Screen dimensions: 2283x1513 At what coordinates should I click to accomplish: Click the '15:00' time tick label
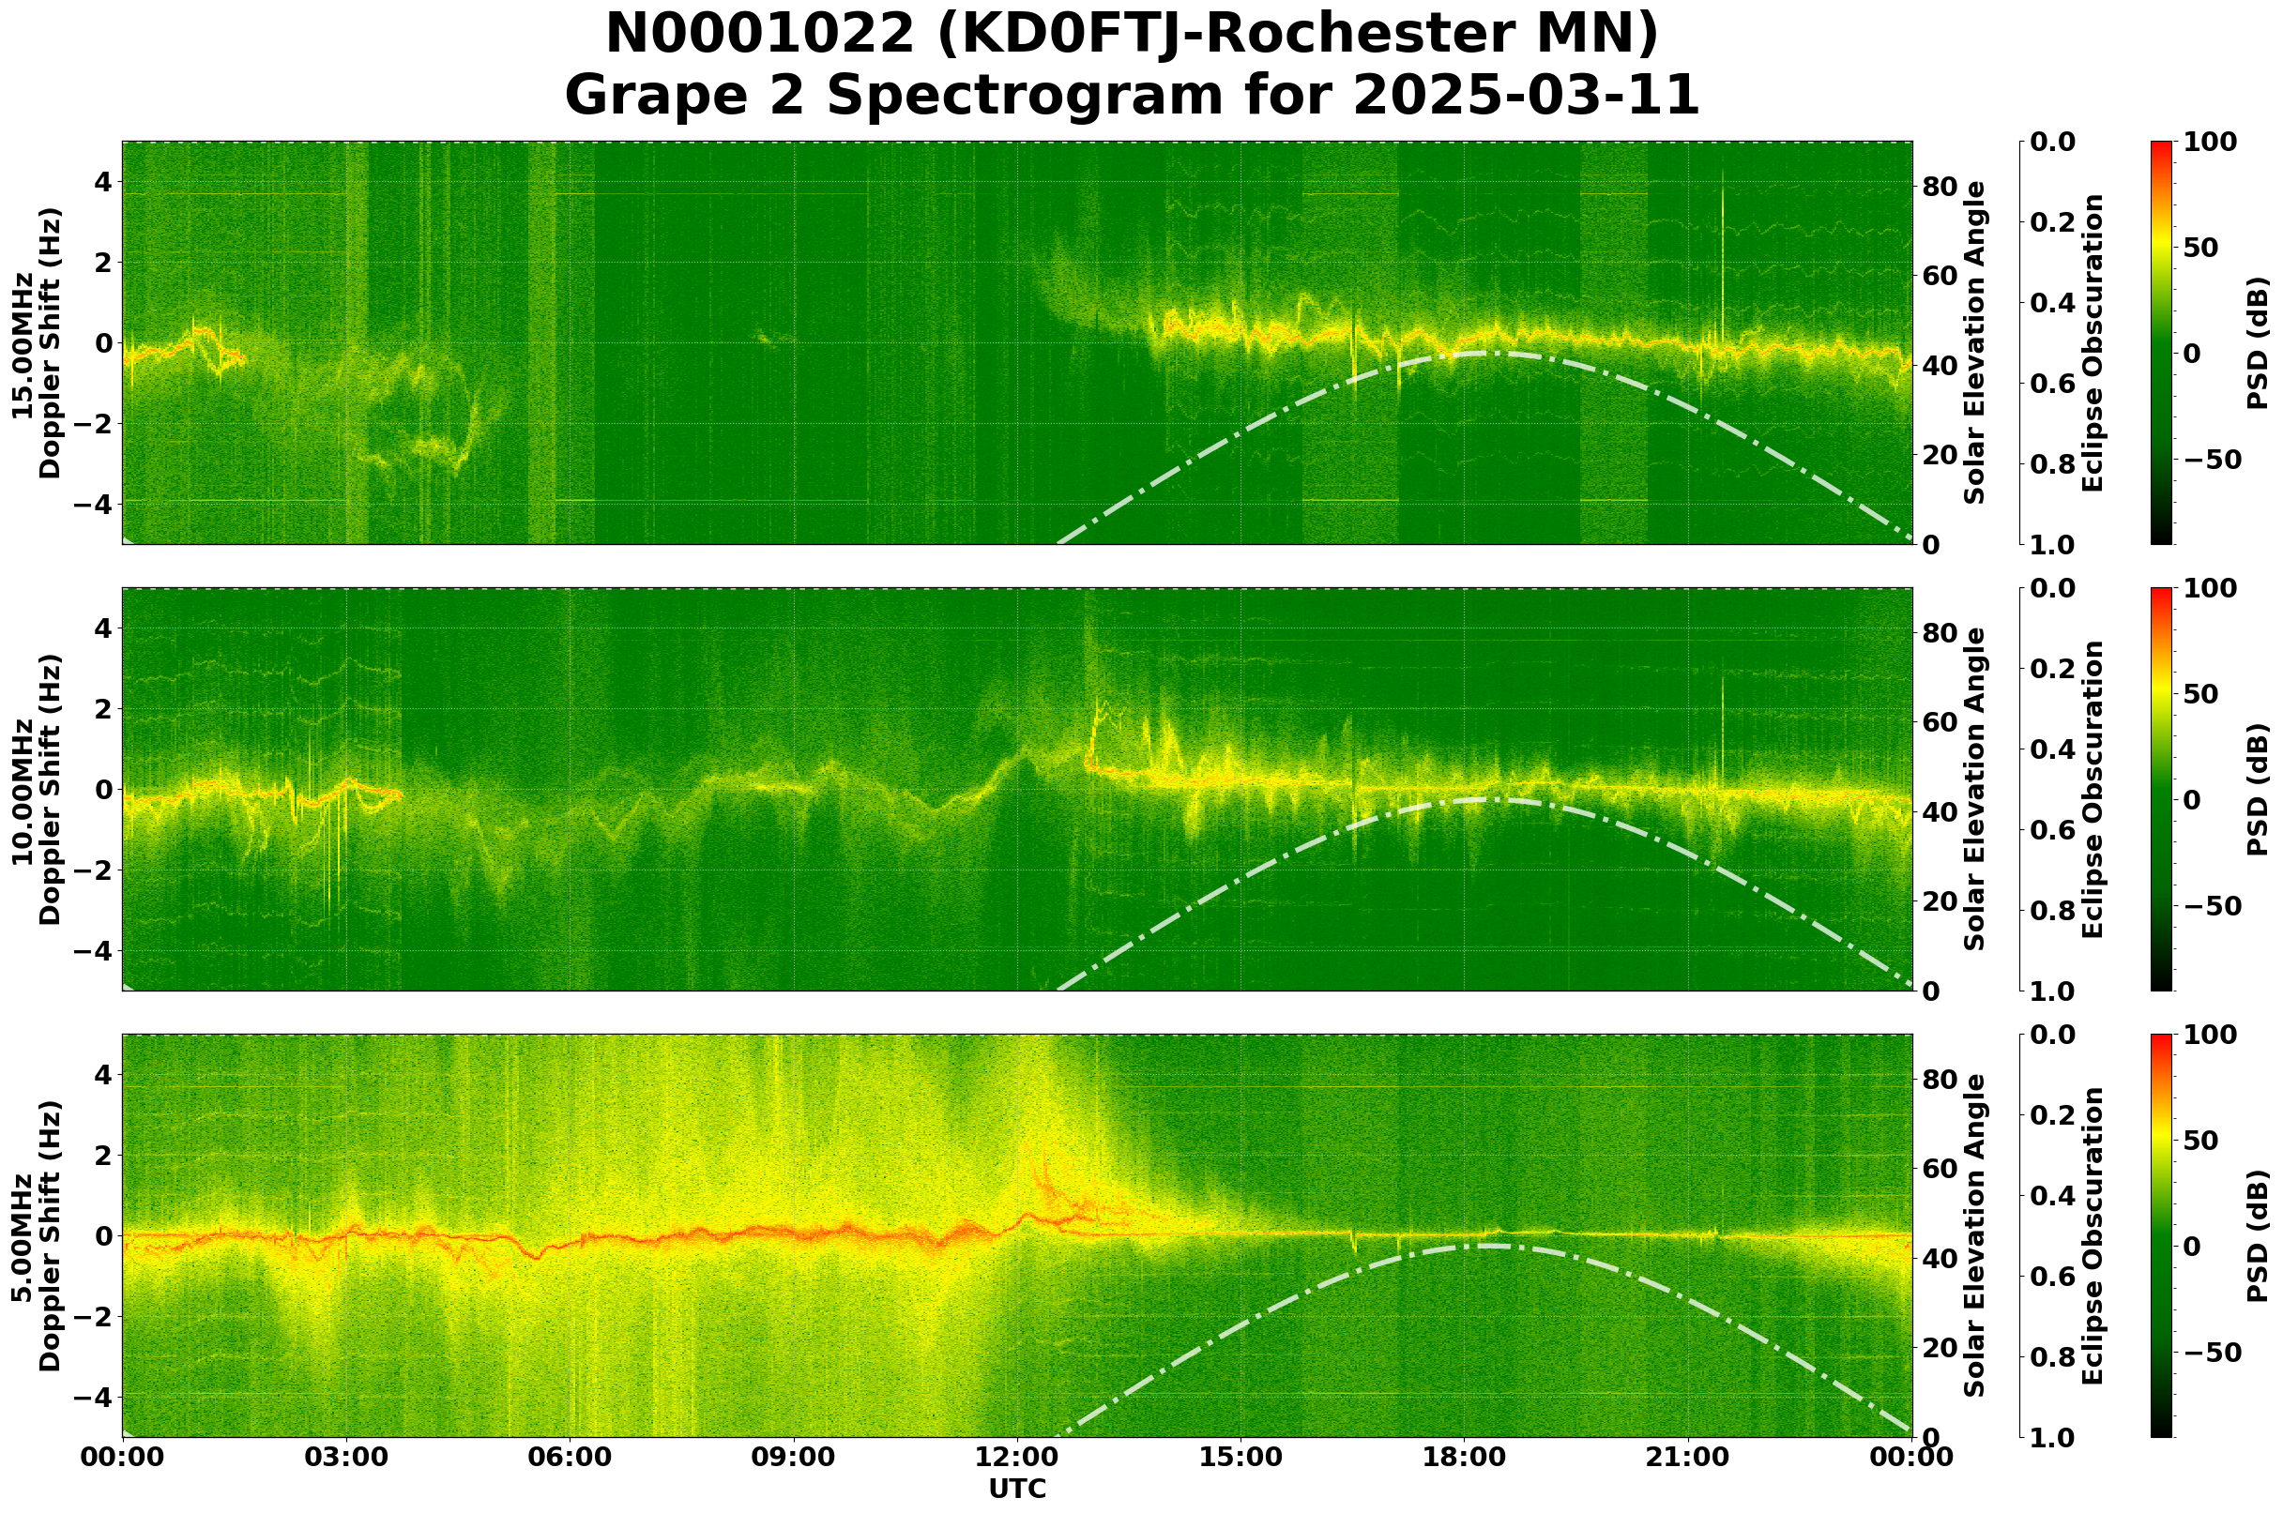pyautogui.click(x=1240, y=1458)
